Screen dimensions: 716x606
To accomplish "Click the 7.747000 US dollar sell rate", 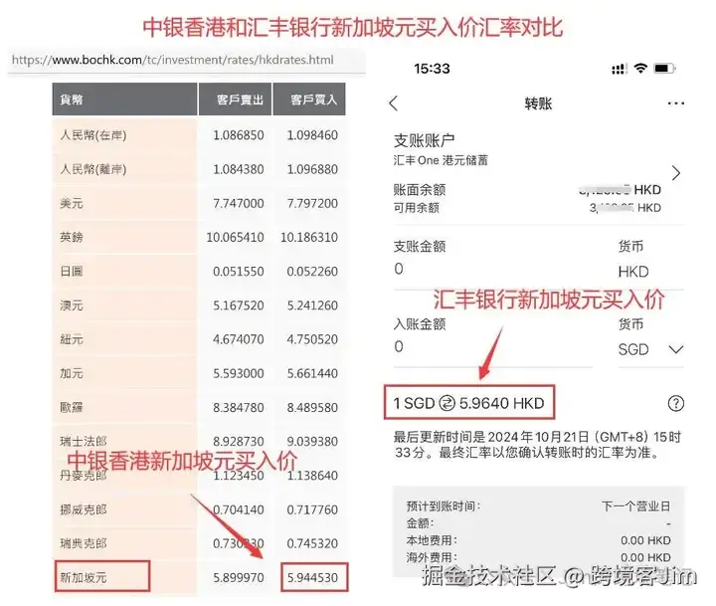I will point(239,203).
